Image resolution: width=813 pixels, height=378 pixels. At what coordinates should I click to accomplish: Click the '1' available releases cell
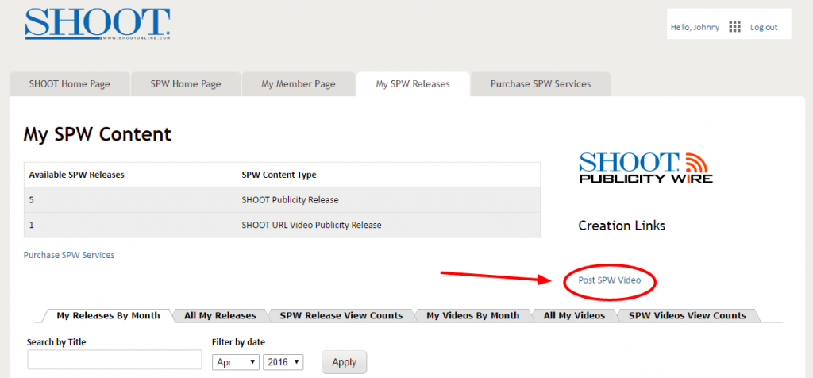pos(31,225)
